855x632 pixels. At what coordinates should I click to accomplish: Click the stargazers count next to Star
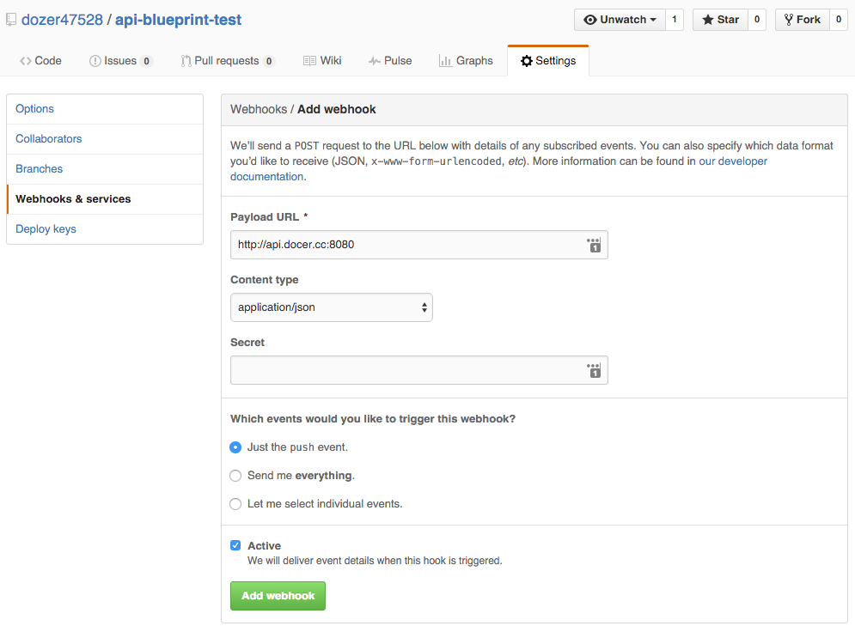pos(757,20)
